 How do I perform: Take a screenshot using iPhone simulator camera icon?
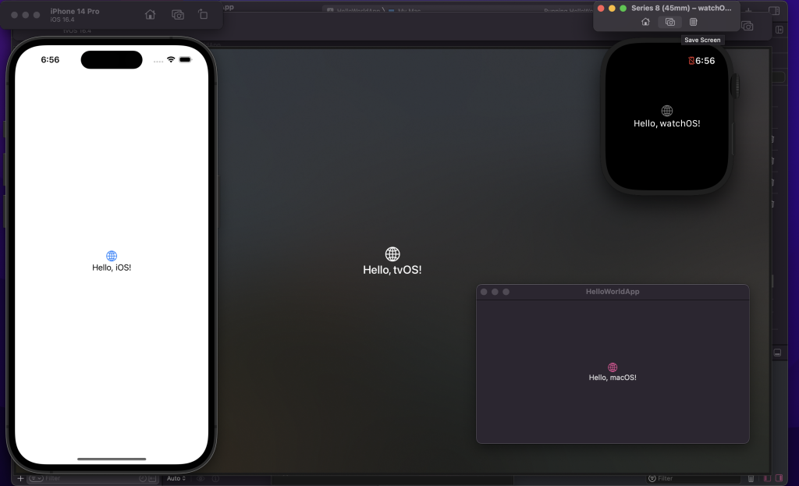(178, 14)
